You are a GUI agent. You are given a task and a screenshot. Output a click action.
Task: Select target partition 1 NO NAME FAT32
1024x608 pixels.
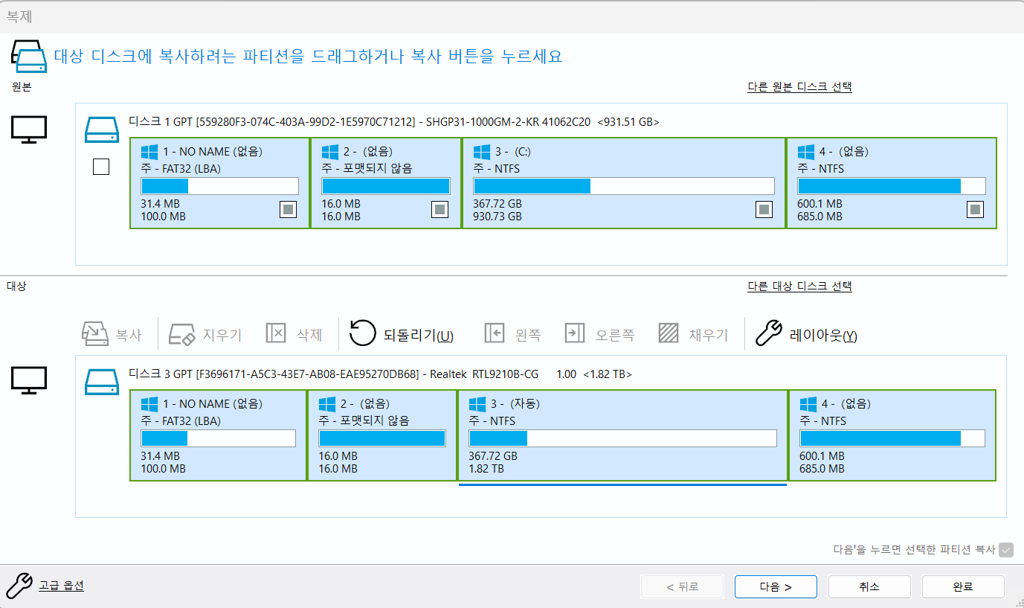[219, 435]
